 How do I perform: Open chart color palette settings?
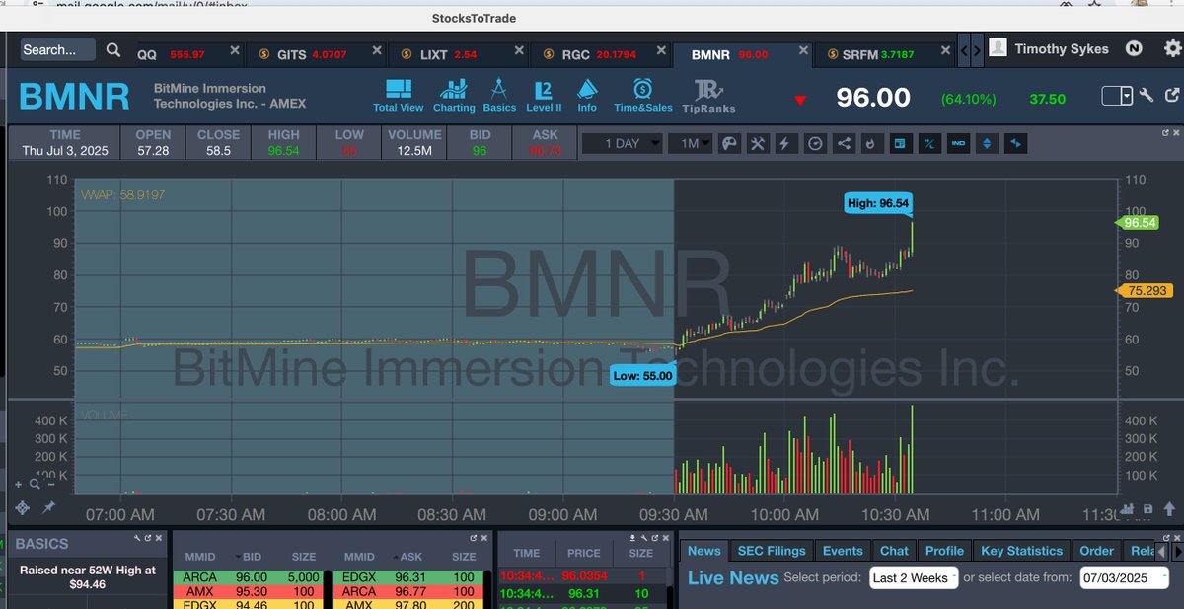point(729,143)
